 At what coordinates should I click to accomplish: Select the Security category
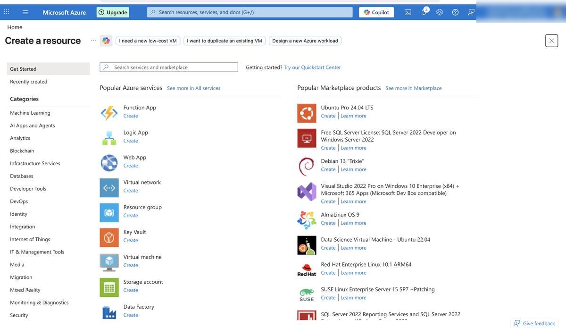(x=19, y=315)
